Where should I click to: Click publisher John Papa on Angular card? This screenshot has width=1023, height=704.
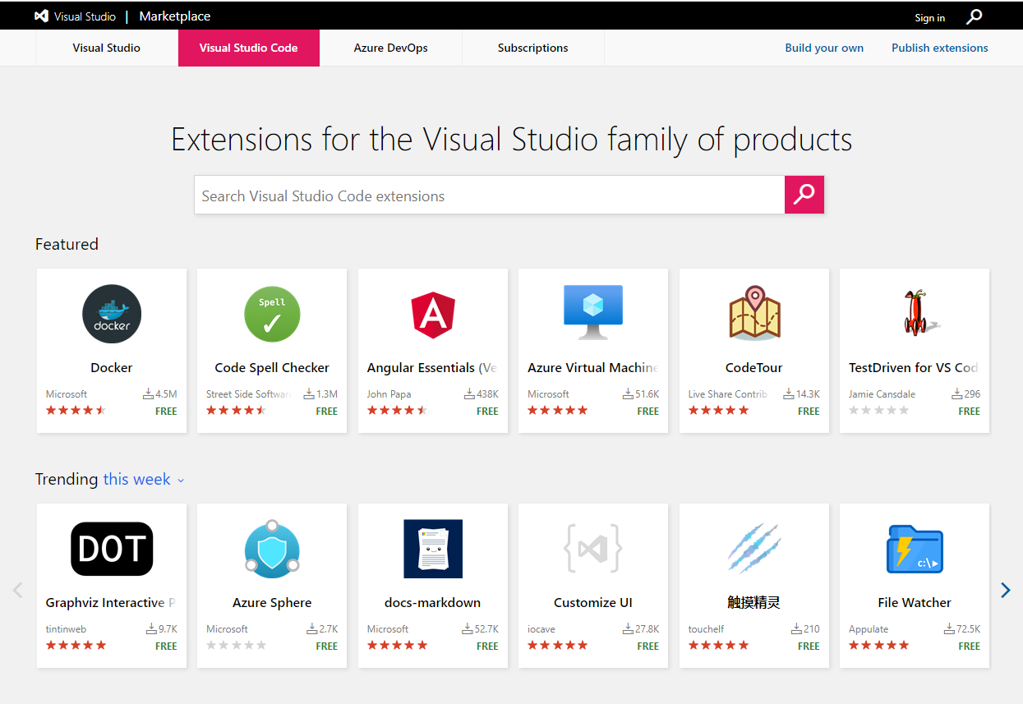tap(389, 394)
